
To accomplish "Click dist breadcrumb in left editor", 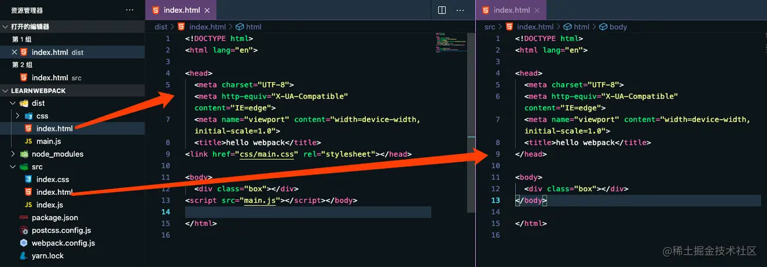I will click(x=161, y=27).
